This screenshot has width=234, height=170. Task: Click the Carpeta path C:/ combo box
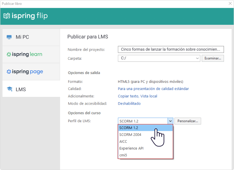coord(159,58)
